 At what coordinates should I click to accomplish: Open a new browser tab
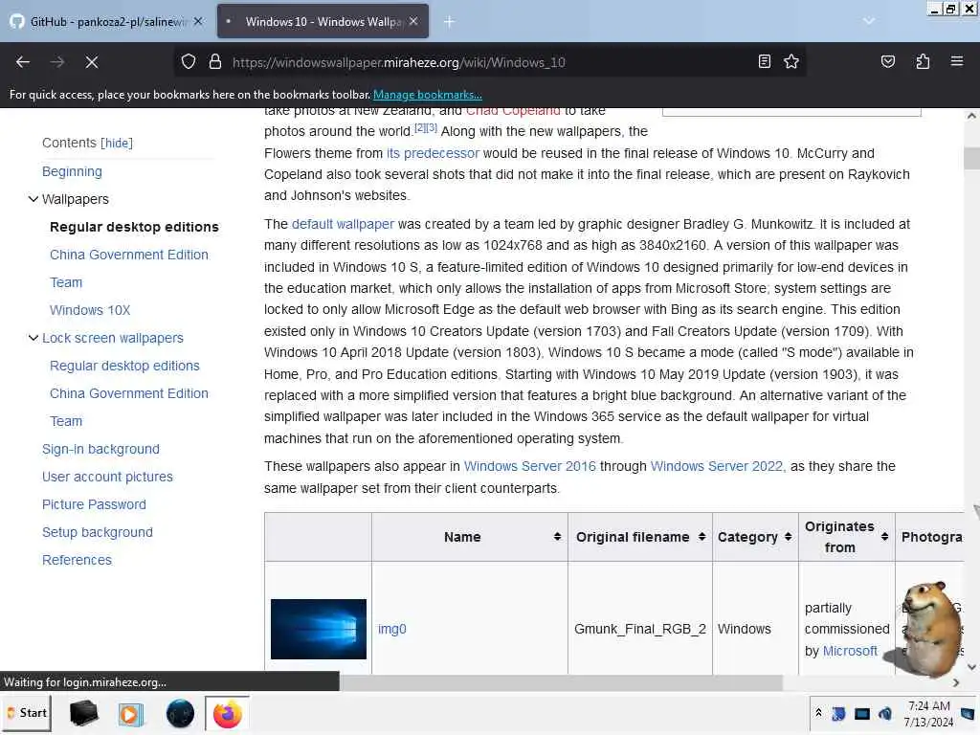click(449, 22)
